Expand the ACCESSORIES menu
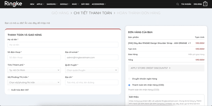The image size is (212, 106). (x=99, y=4)
